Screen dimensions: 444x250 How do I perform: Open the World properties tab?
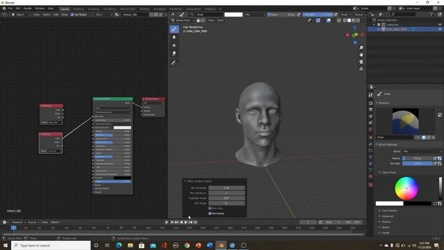click(x=370, y=129)
